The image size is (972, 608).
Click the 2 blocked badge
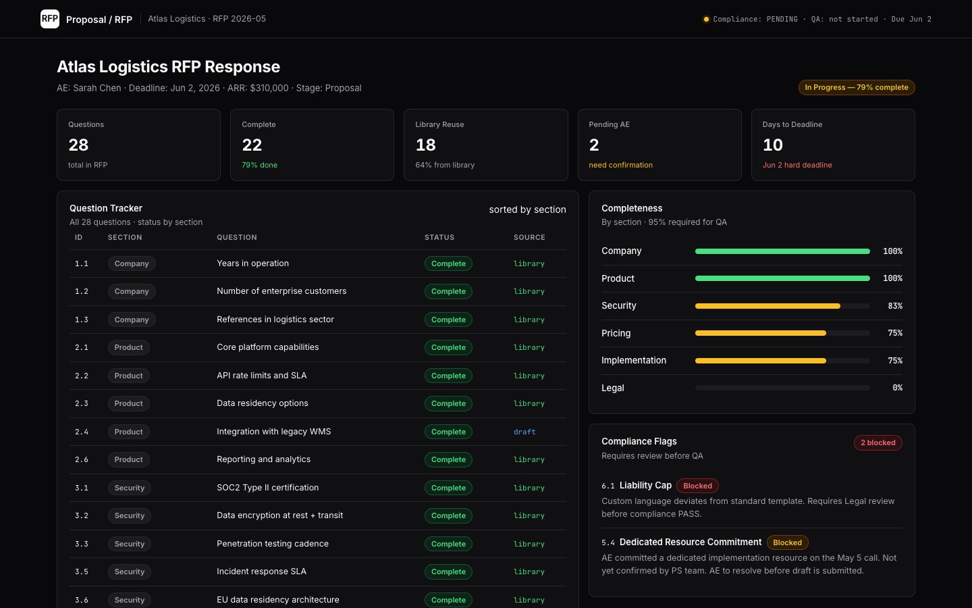878,442
